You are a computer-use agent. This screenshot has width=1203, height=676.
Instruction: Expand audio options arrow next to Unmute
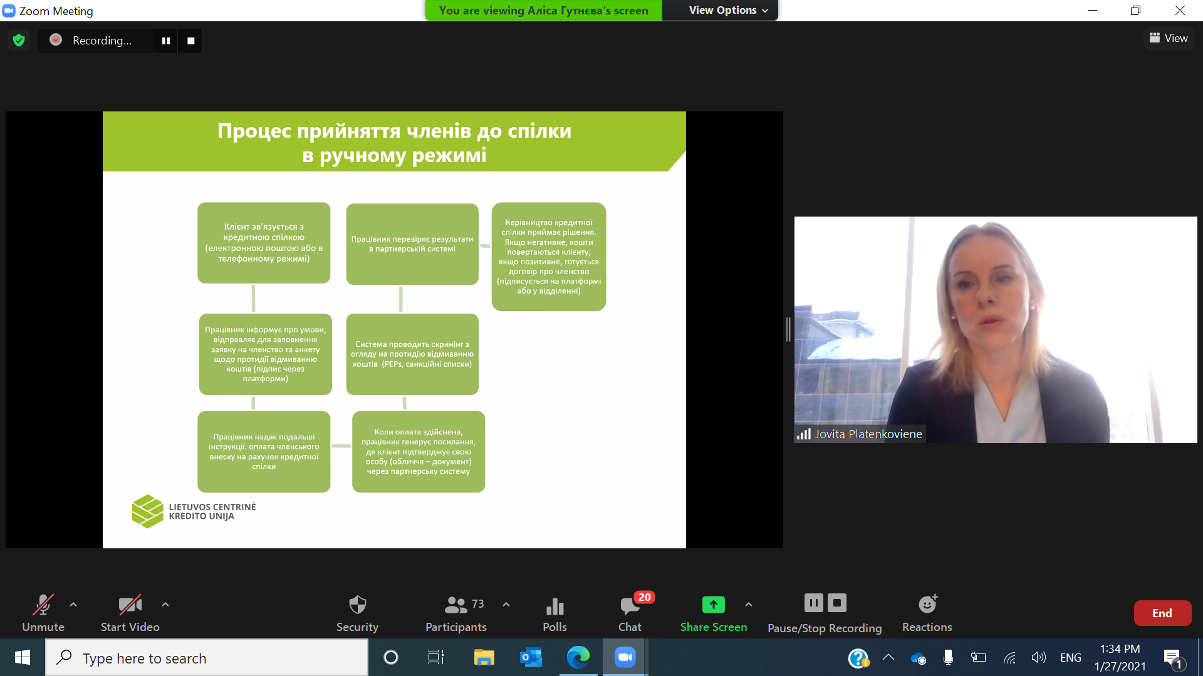coord(73,605)
